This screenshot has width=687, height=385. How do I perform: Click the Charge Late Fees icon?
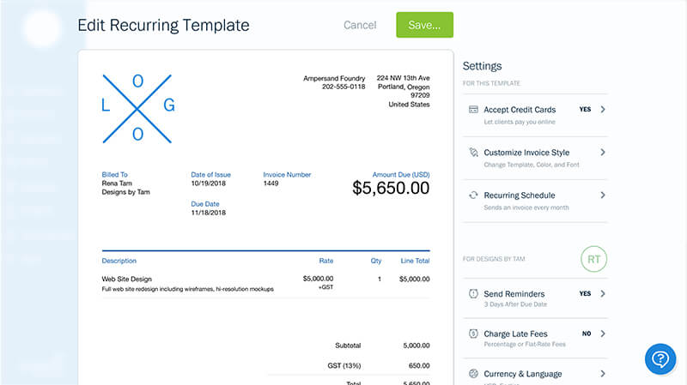pos(473,334)
